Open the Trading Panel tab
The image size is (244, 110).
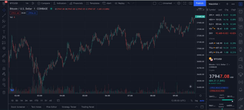[88, 107]
